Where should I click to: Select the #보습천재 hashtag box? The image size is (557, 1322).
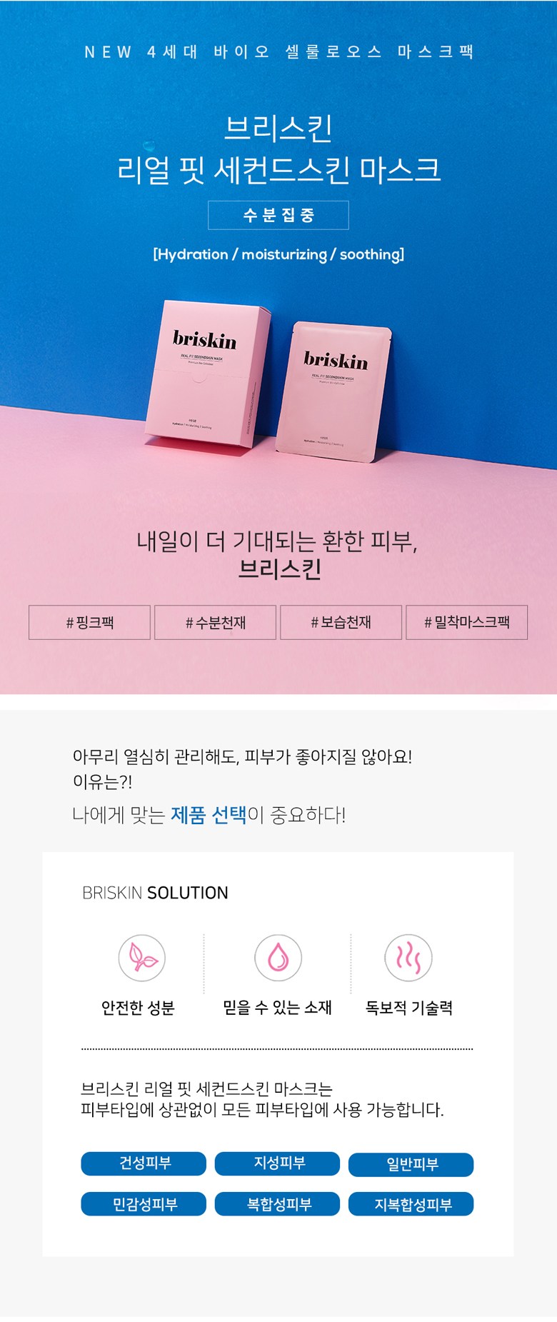pyautogui.click(x=341, y=622)
